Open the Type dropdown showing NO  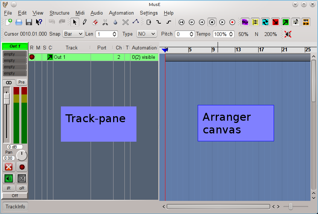pos(146,34)
